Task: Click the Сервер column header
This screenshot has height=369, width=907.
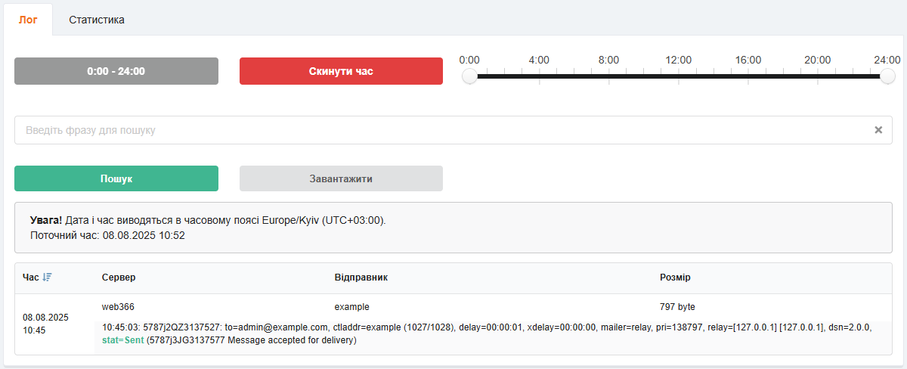Action: point(119,278)
